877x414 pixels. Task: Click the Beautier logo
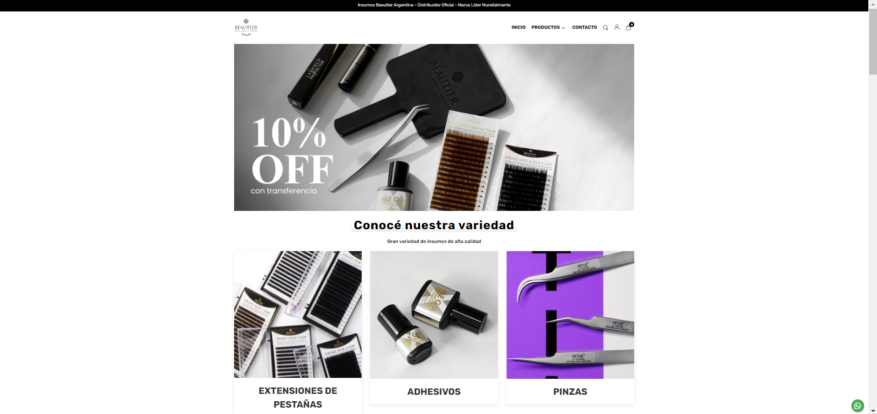[246, 27]
